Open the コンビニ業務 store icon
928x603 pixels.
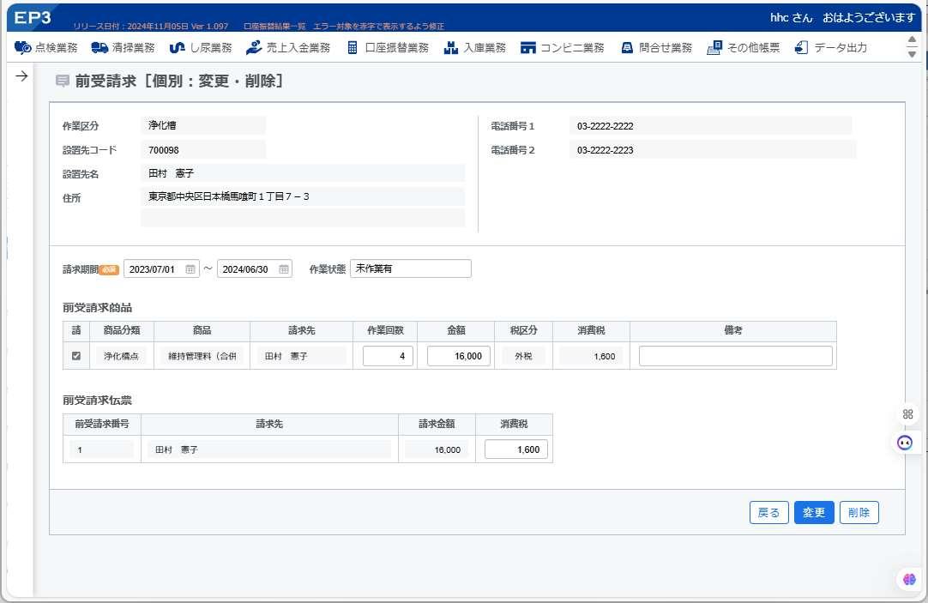pyautogui.click(x=528, y=47)
